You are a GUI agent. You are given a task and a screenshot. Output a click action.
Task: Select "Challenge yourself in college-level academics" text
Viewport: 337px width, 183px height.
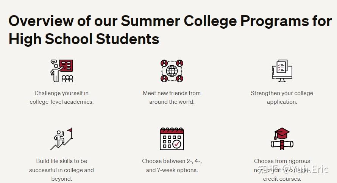(62, 97)
